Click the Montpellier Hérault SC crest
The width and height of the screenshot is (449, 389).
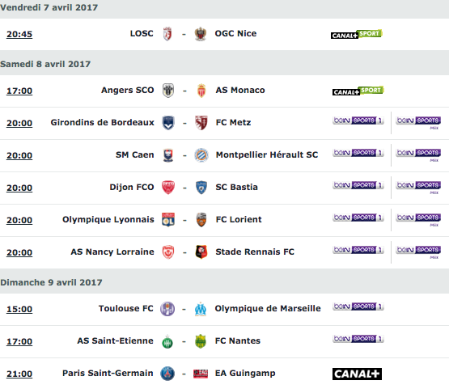[x=201, y=155]
